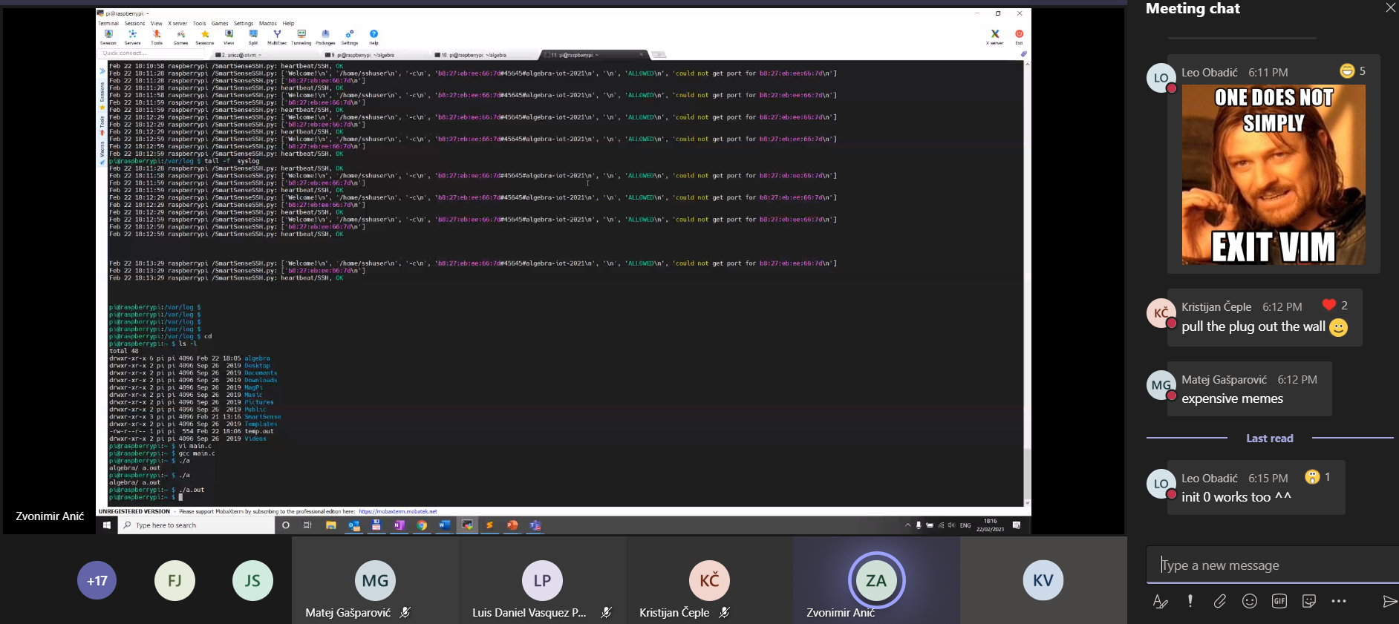
Task: Click into the new message field
Action: coord(1273,565)
